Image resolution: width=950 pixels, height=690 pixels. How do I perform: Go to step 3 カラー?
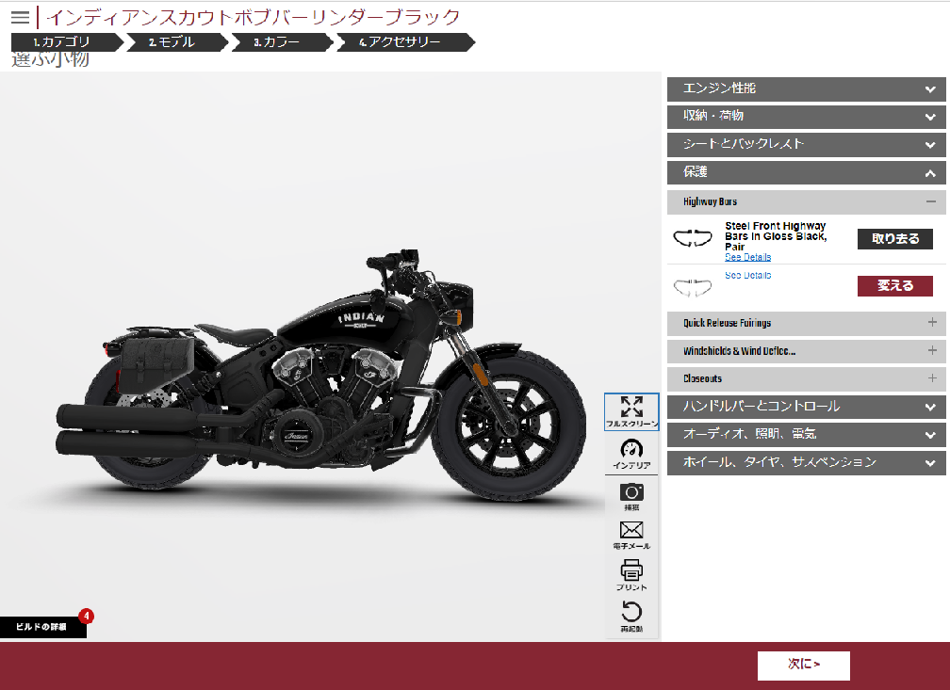click(x=282, y=41)
